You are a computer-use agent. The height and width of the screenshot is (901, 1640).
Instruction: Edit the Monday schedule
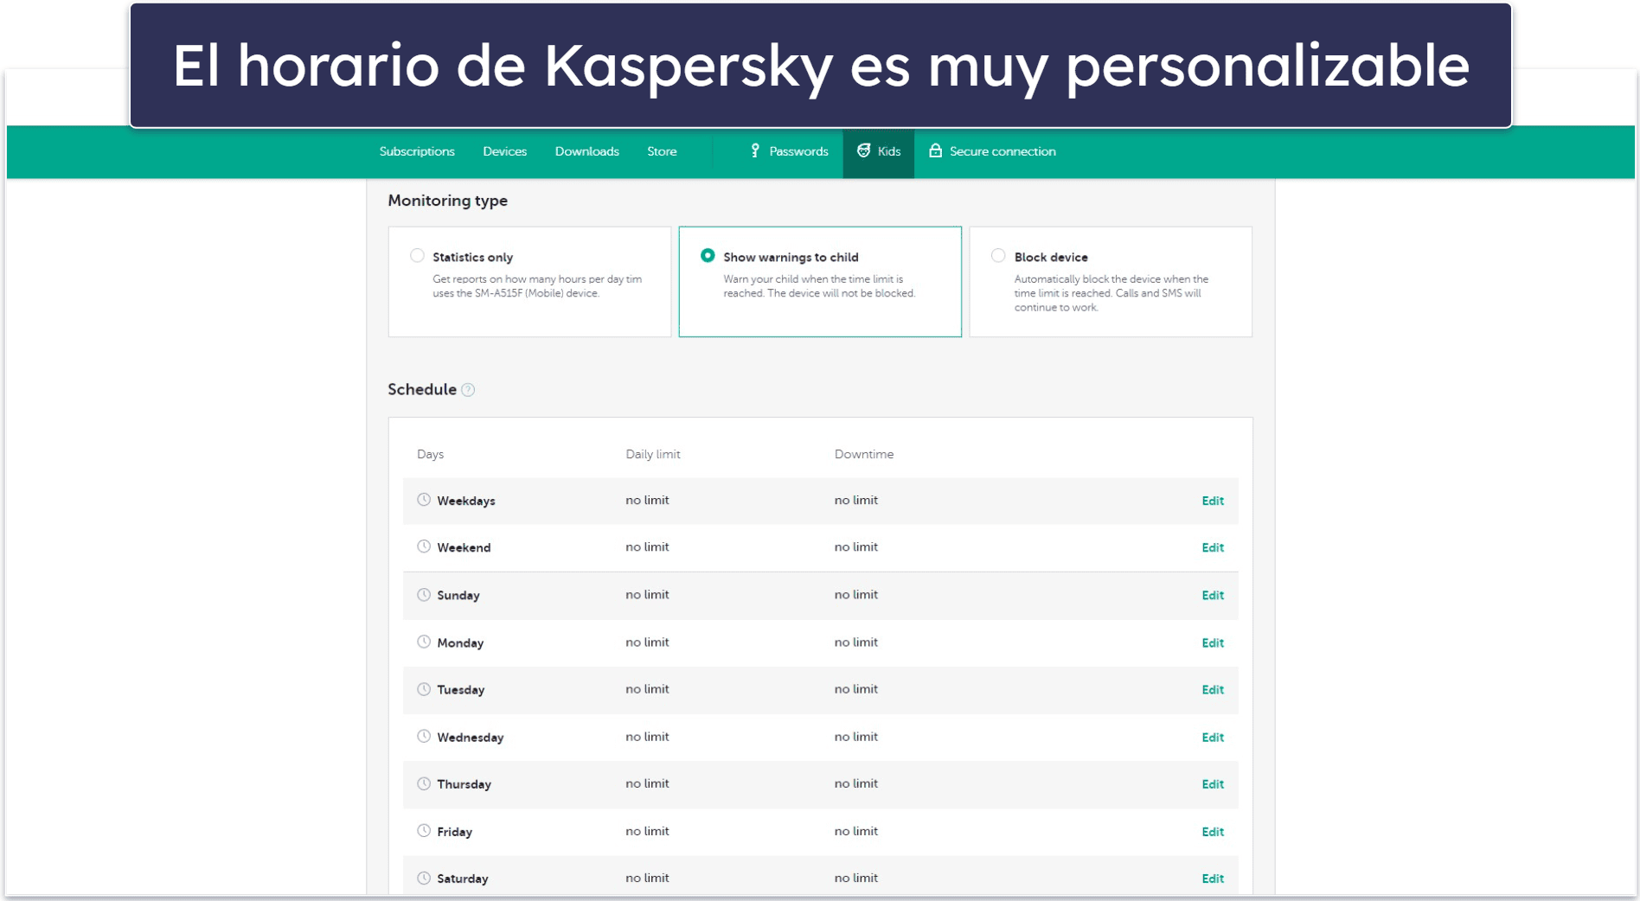[1213, 642]
